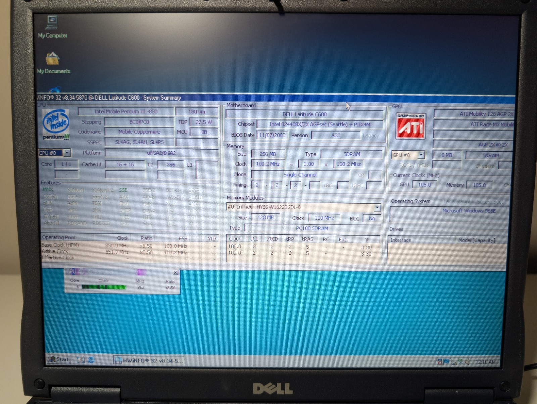Viewport: 537px width, 404px height.
Task: Click the module Size field 128 MB
Action: pos(265,218)
